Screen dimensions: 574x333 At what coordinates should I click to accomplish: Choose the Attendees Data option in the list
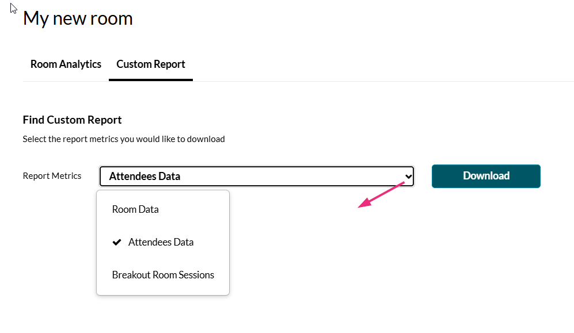click(x=161, y=242)
